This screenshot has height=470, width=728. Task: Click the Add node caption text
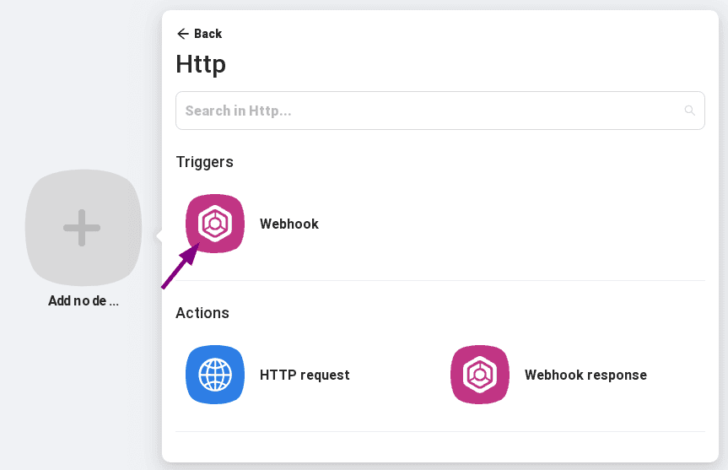pos(84,301)
